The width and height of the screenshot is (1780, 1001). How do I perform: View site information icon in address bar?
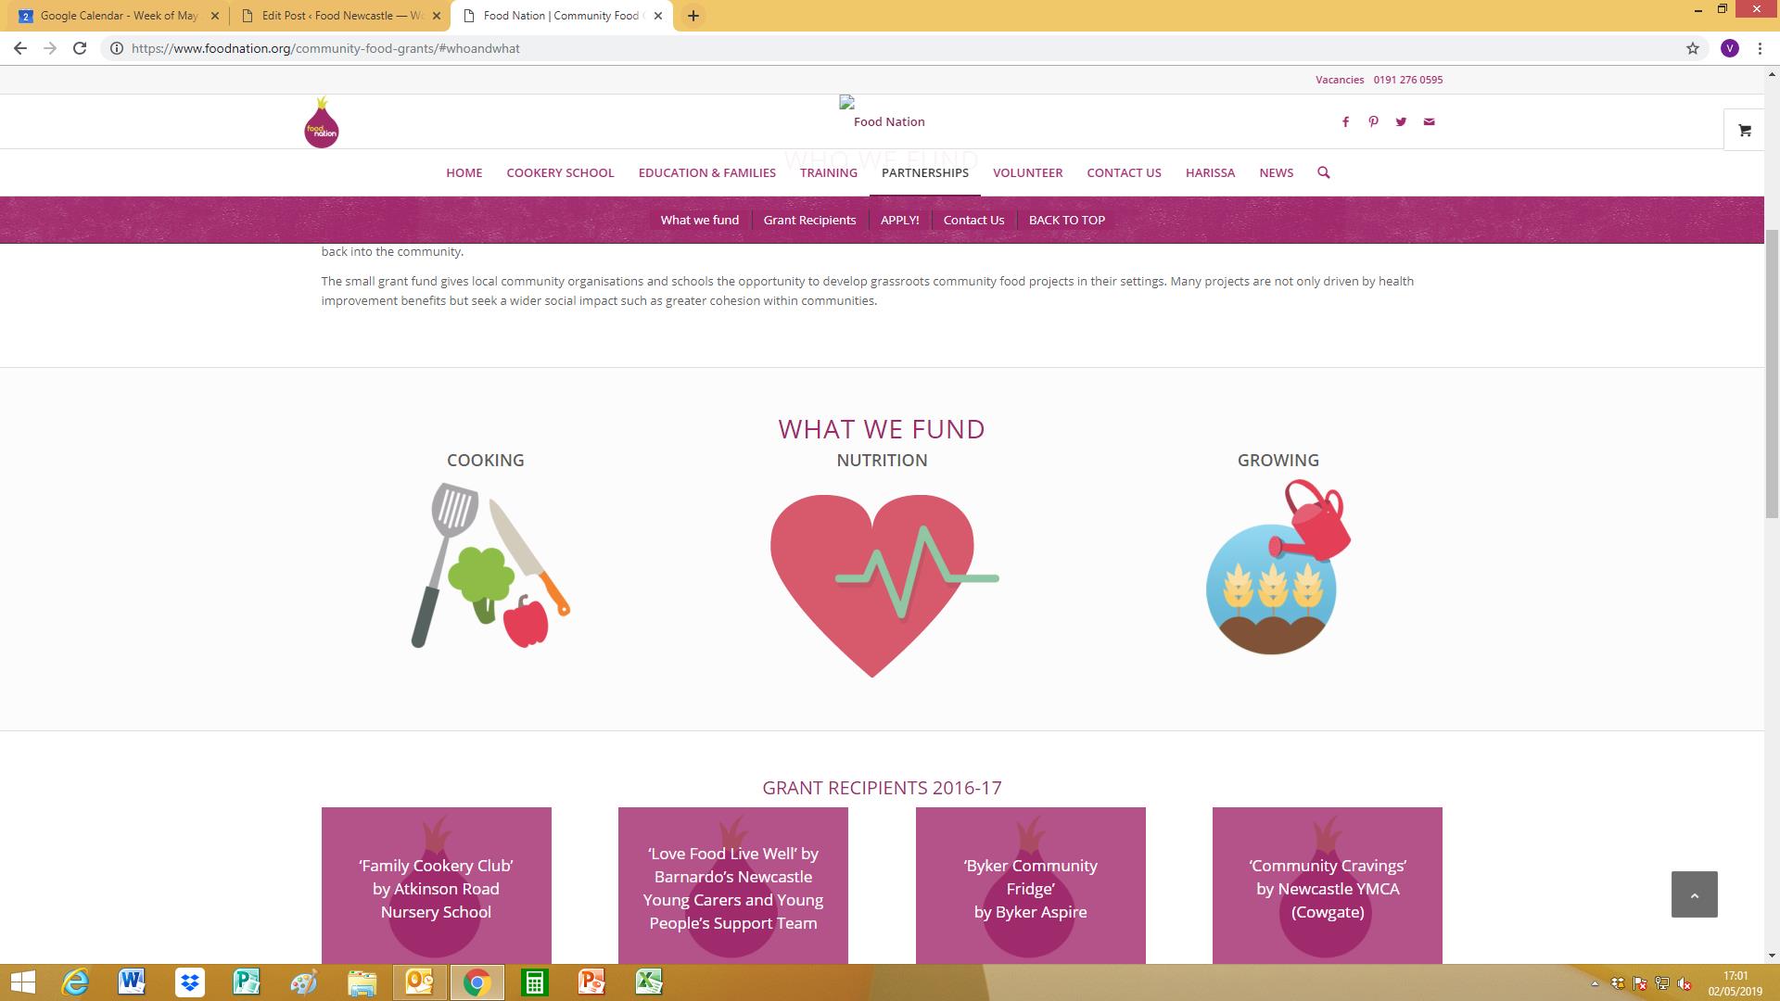117,48
